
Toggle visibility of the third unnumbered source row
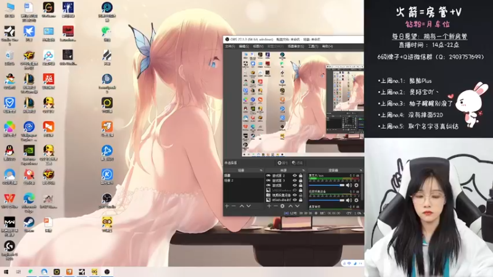click(x=295, y=185)
